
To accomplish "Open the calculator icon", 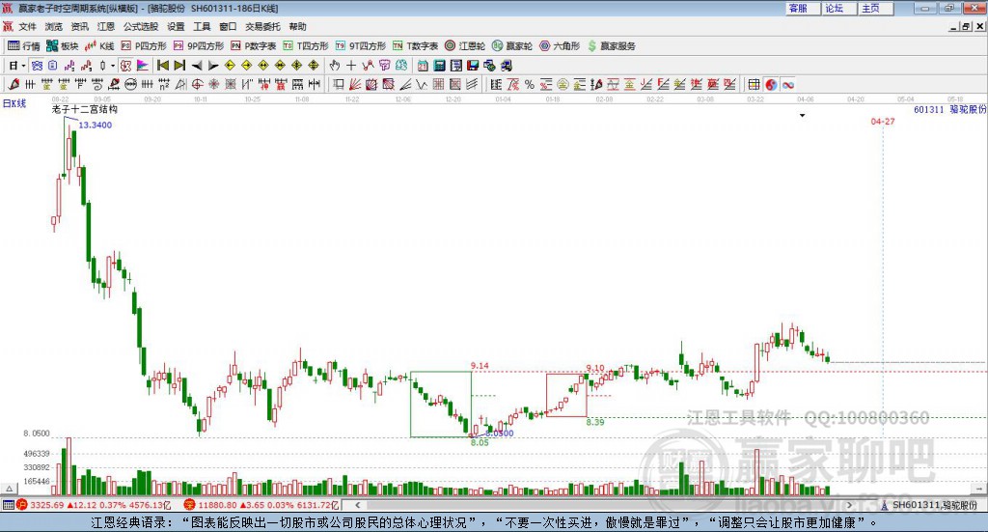I will coord(440,66).
